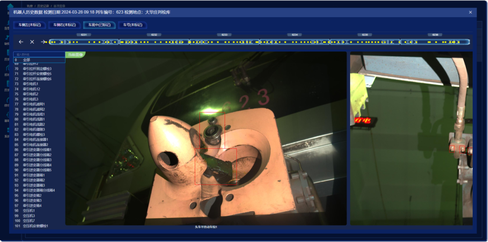Viewport: 488px width, 242px height.
Task: Select list item 101 空压机安装螺栓1
Action: click(35, 226)
